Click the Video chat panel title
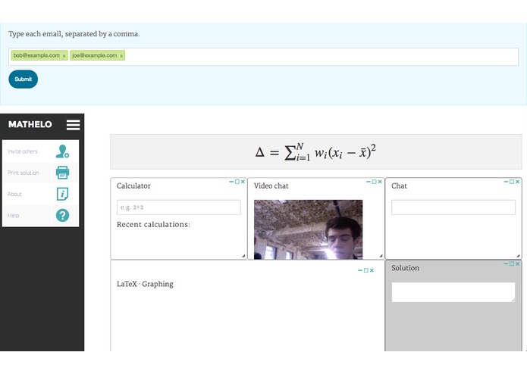Image resolution: width=527 pixels, height=374 pixels. point(271,185)
